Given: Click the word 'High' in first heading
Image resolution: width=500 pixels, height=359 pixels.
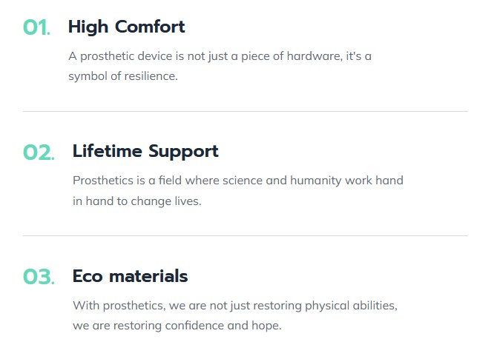Looking at the screenshot, I should pyautogui.click(x=88, y=27).
